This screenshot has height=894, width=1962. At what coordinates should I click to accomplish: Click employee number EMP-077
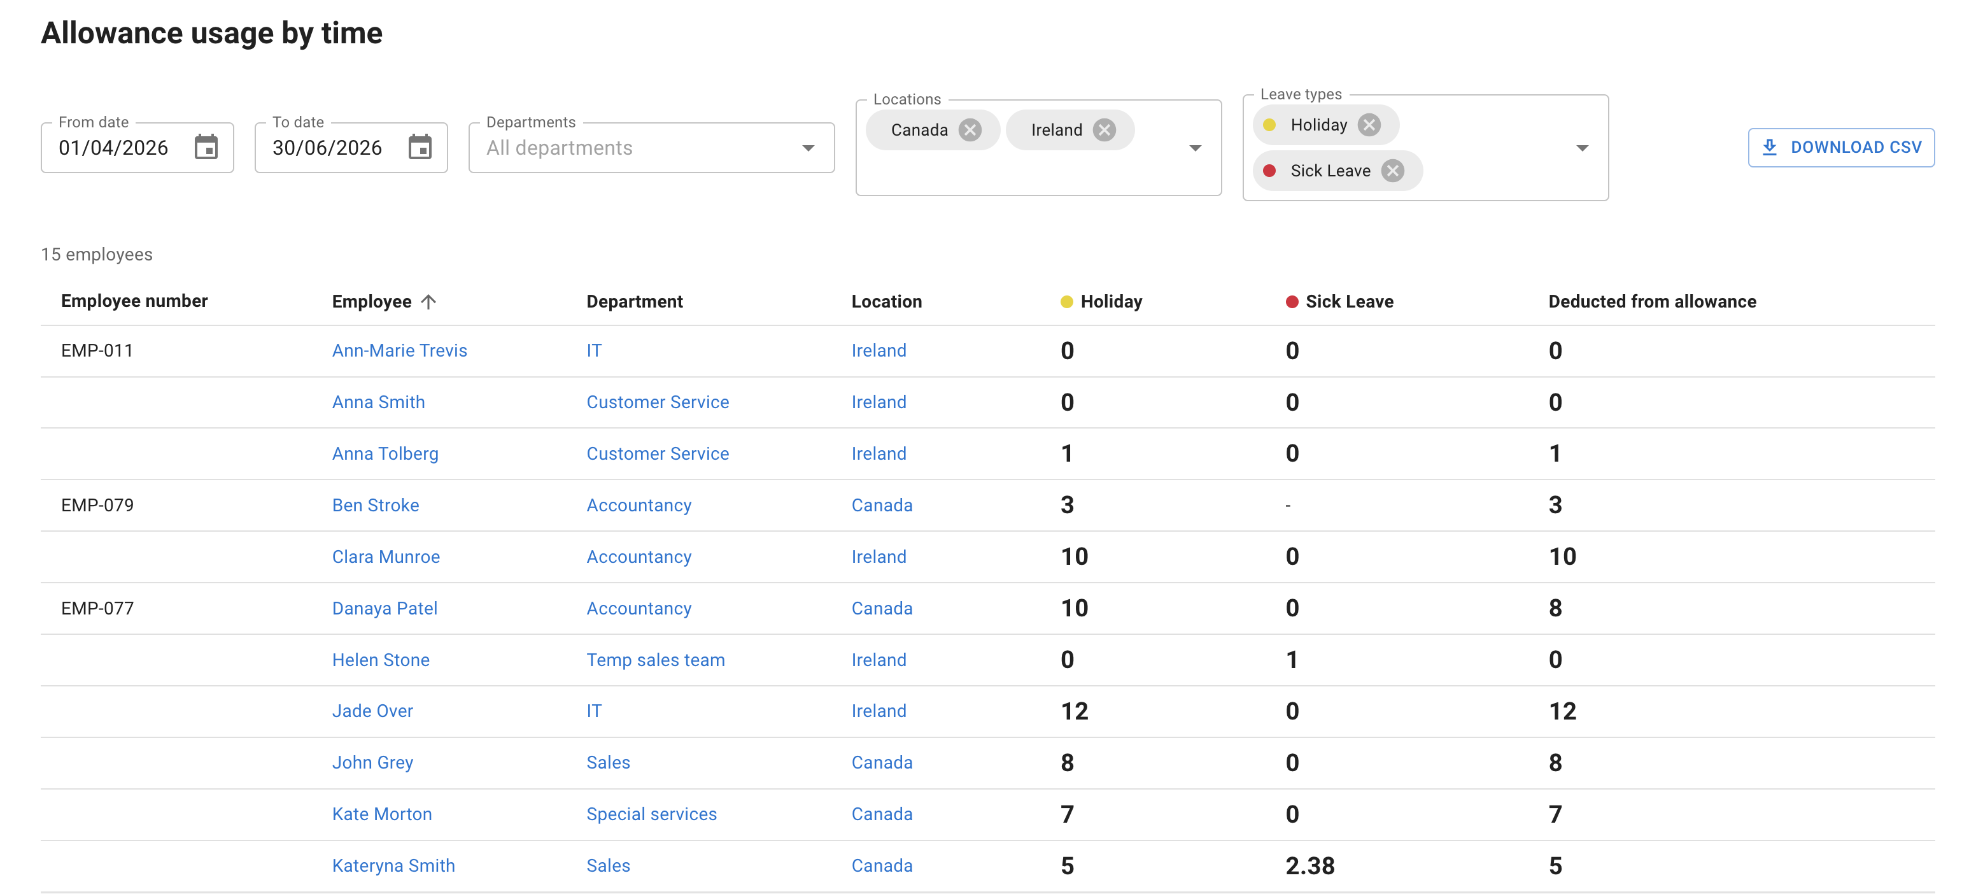[x=97, y=608]
